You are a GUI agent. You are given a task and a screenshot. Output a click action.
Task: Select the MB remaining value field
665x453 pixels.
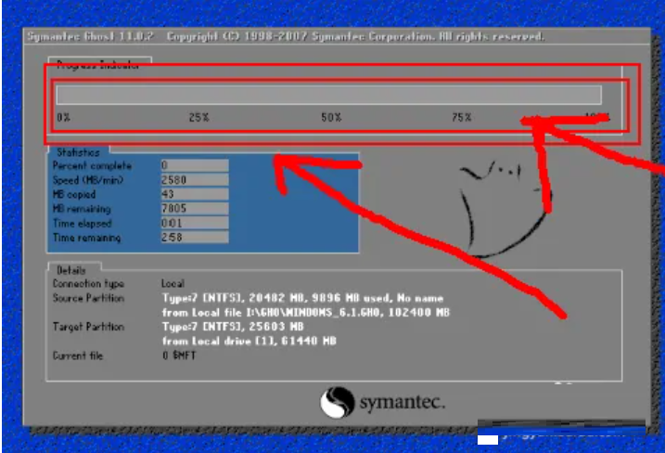194,209
